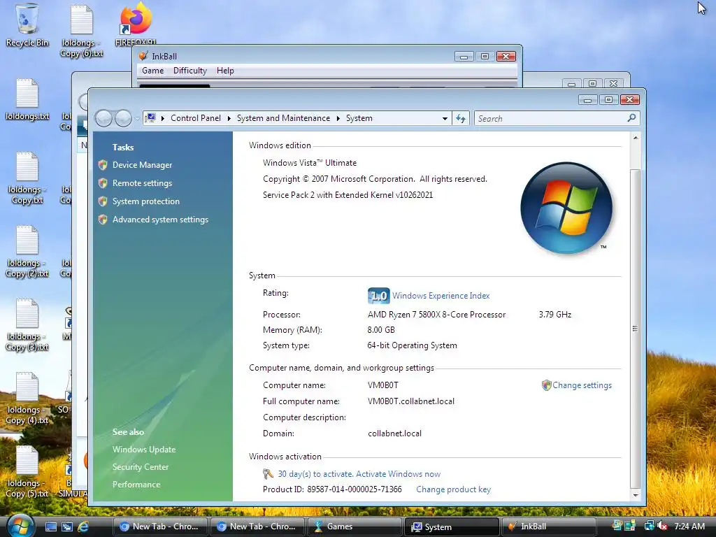The image size is (716, 537).
Task: Select loldongs - Copy (2).txt file
Action: (27, 252)
